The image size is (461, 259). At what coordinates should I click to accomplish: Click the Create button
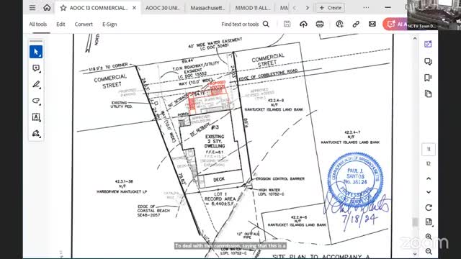(x=330, y=8)
